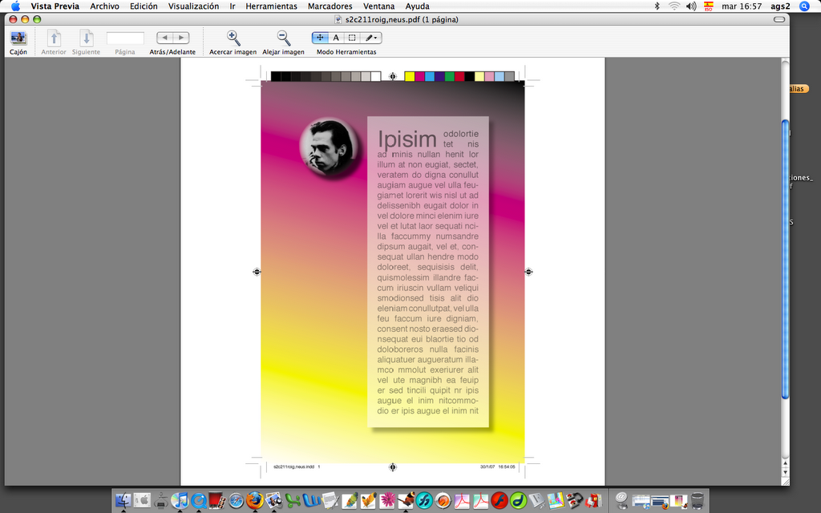Open Dreamweaver from the Dock

pyautogui.click(x=519, y=500)
